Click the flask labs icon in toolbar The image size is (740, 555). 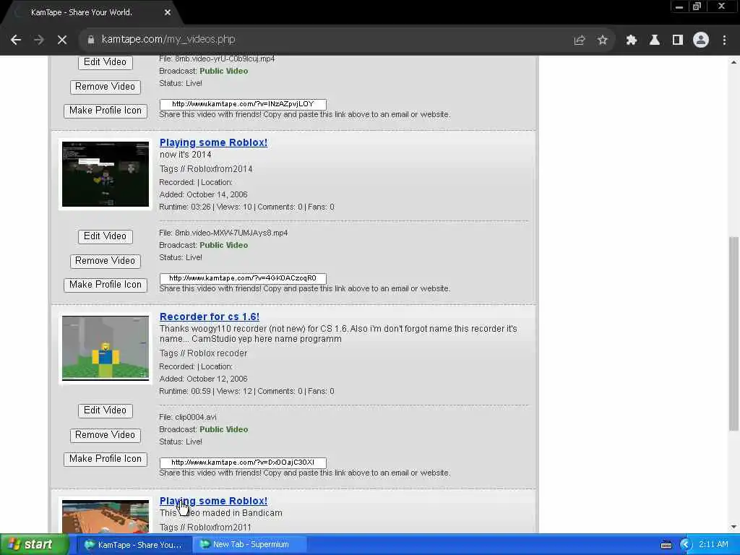655,40
